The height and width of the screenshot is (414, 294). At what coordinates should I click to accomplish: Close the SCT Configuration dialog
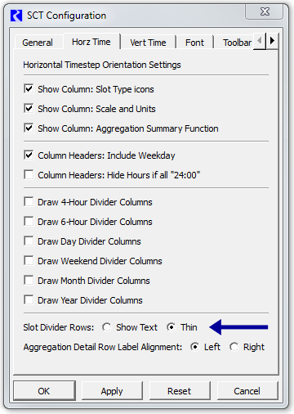click(265, 11)
